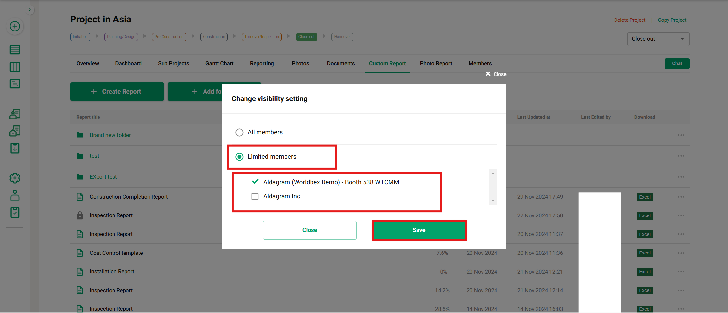This screenshot has width=728, height=313.
Task: Open the Close out phase dropdown
Action: coord(658,39)
